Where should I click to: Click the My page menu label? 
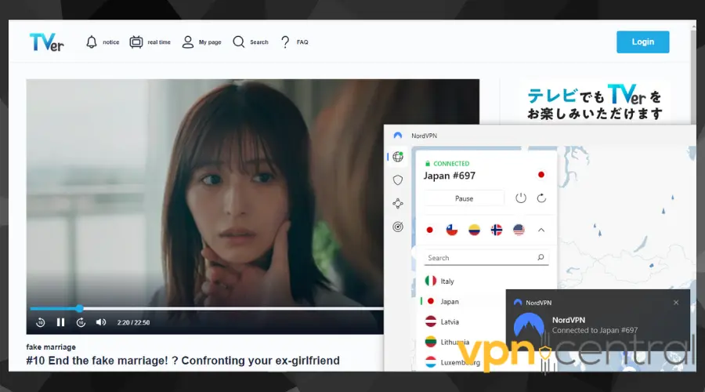[210, 42]
